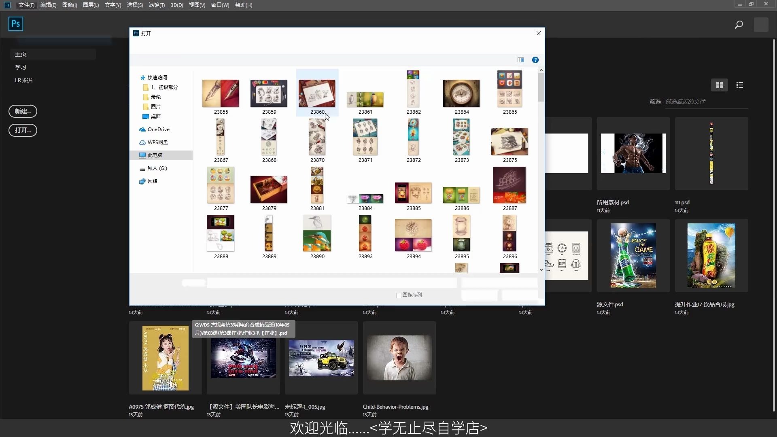Select 此电脑 in the navigation tree
The height and width of the screenshot is (437, 777).
(155, 155)
